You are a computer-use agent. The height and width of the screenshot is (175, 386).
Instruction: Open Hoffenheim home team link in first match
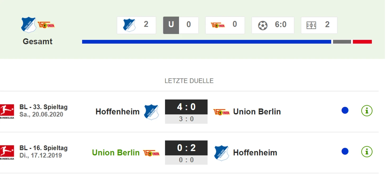tap(118, 112)
